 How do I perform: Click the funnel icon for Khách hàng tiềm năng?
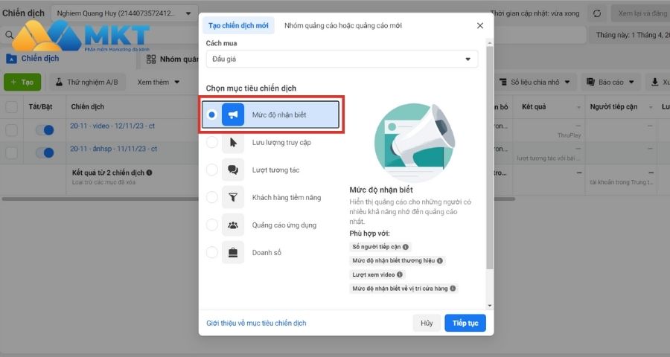[233, 197]
